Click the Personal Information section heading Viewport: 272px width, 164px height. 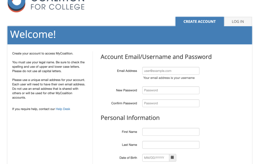point(130,118)
